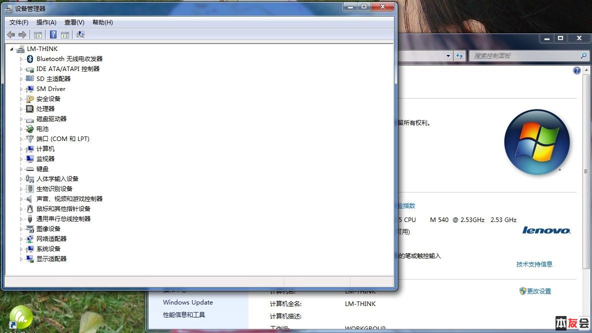The width and height of the screenshot is (592, 333).
Task: Expand the 键盘 node
Action: pyautogui.click(x=21, y=169)
